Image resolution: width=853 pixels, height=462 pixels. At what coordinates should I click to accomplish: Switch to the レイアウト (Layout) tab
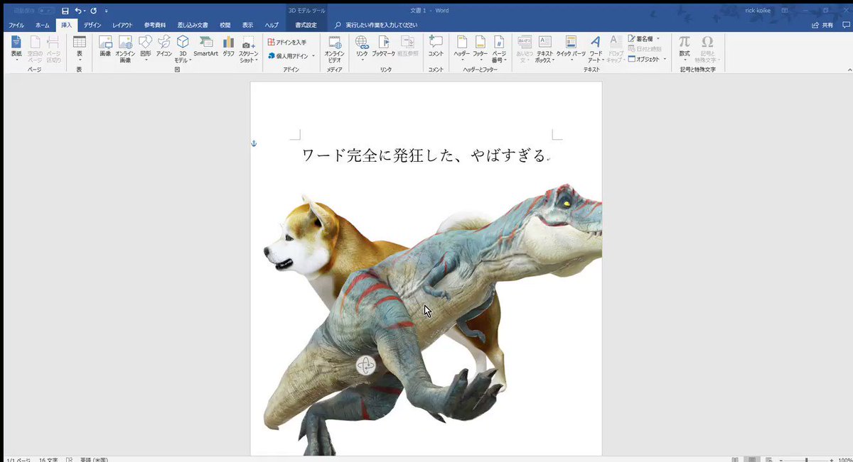click(x=122, y=25)
